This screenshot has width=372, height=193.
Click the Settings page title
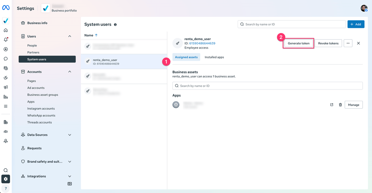pos(25,8)
